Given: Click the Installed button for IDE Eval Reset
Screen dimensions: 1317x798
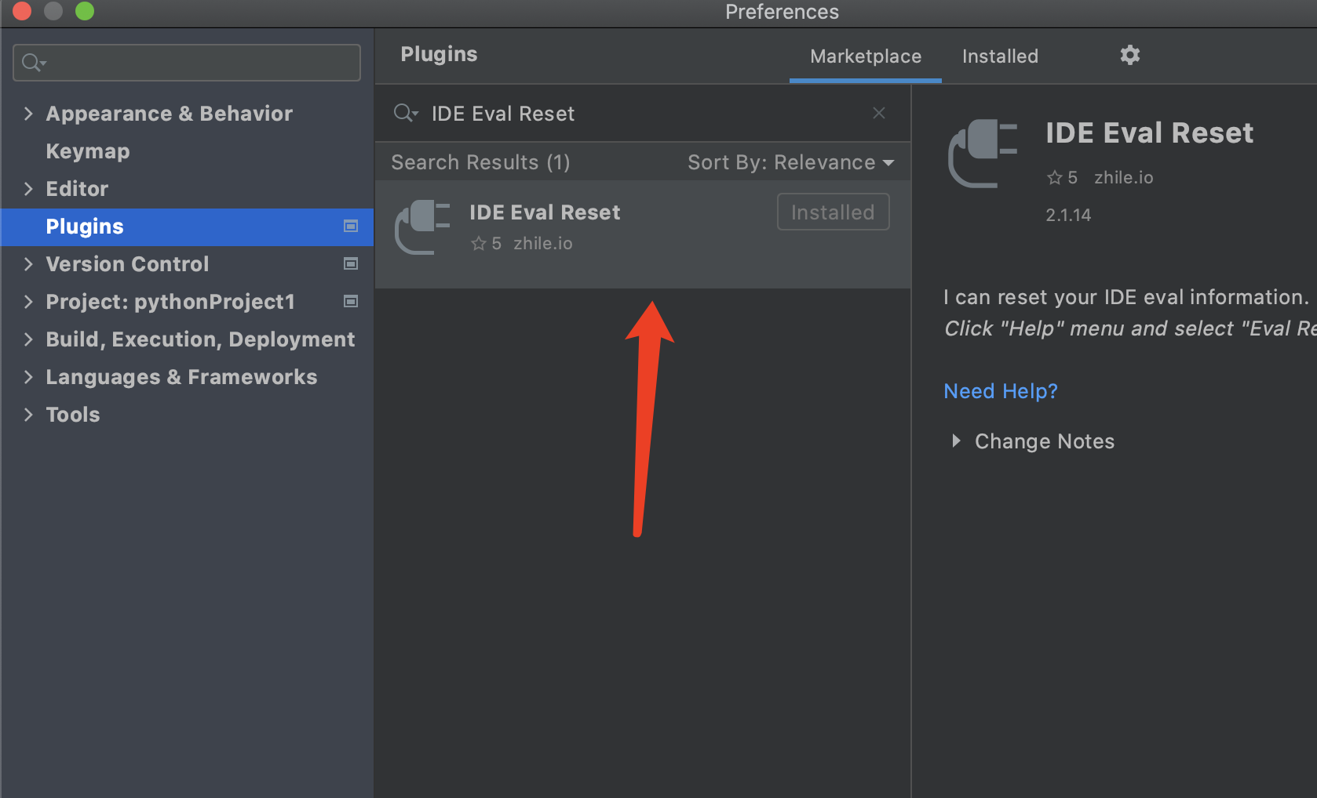Looking at the screenshot, I should tap(833, 212).
